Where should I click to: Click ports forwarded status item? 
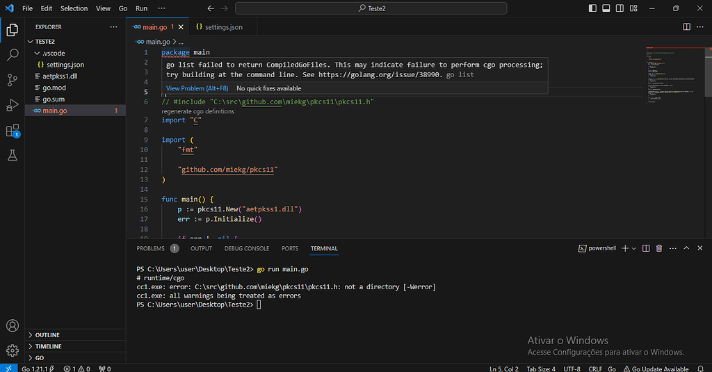click(105, 369)
